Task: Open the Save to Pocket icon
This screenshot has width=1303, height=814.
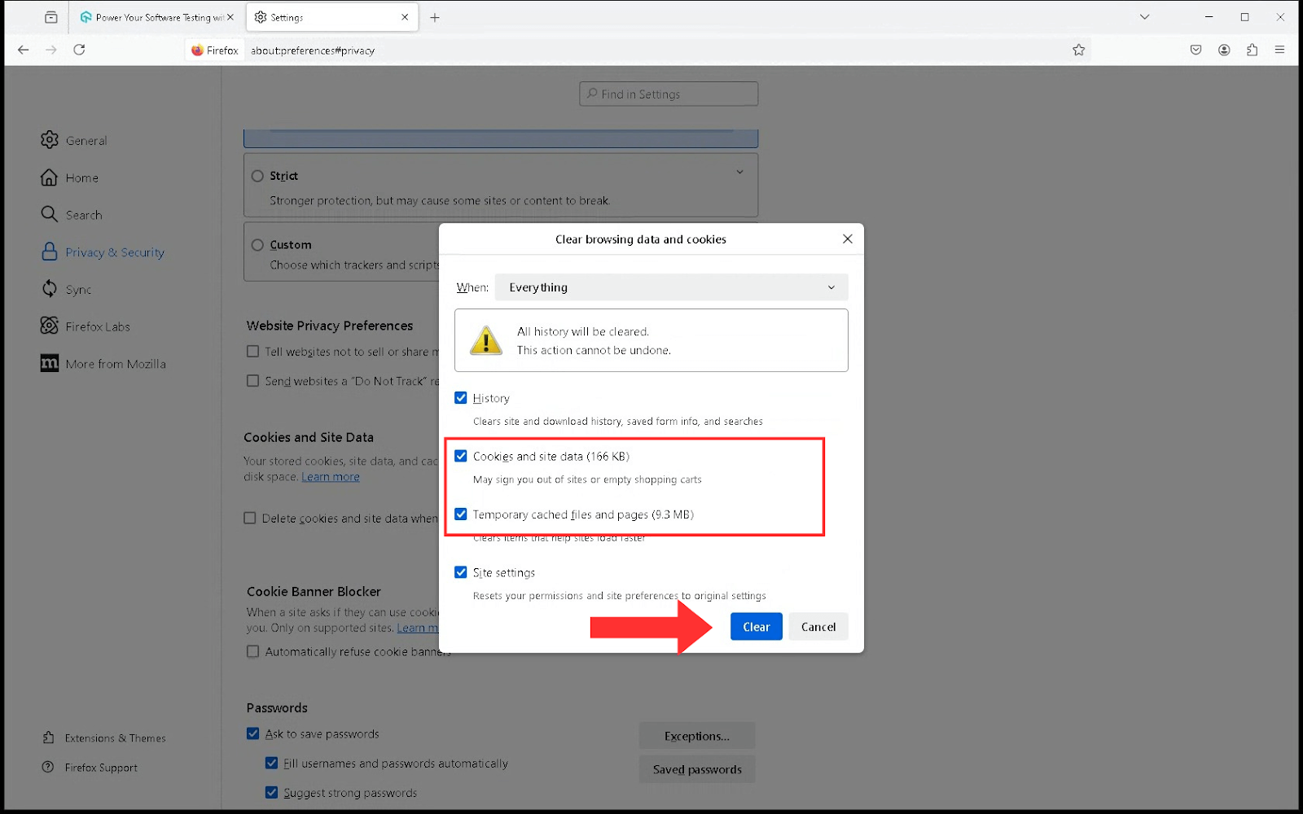Action: [x=1196, y=50]
